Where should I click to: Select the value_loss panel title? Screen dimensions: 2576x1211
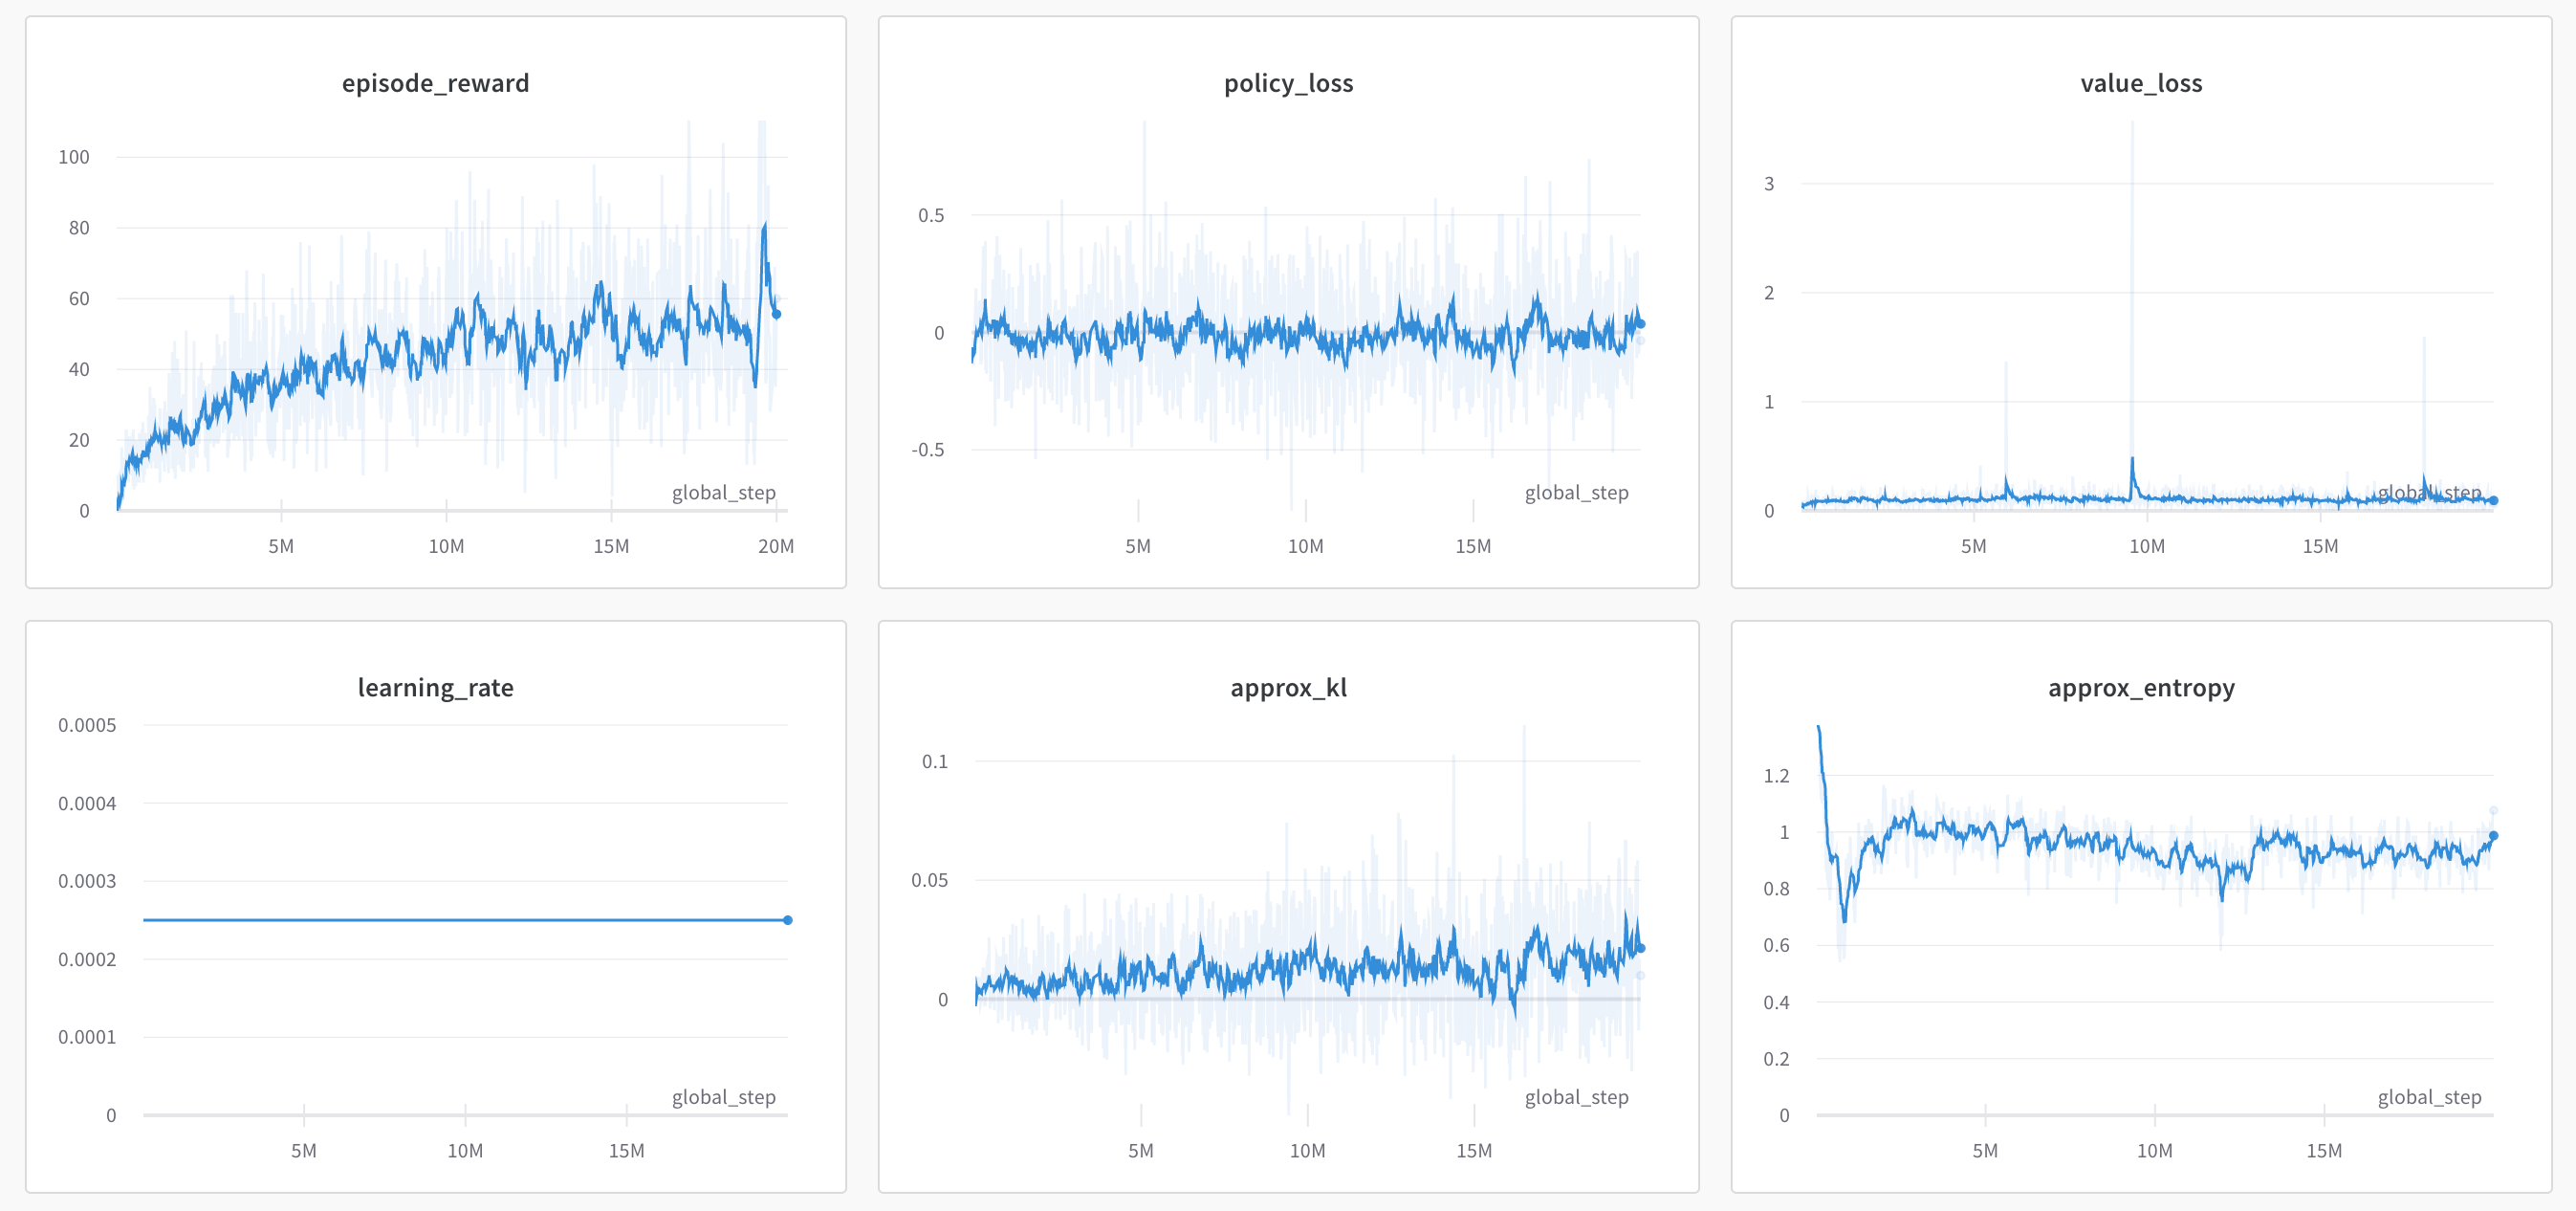tap(2141, 83)
